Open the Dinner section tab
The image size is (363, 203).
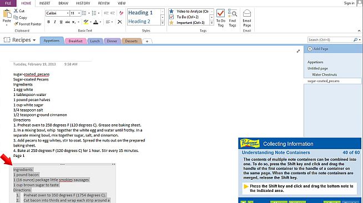click(112, 41)
